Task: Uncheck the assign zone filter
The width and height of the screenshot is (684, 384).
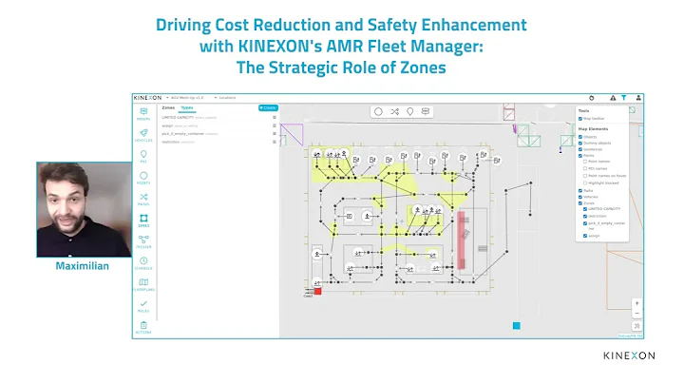Action: click(x=585, y=236)
